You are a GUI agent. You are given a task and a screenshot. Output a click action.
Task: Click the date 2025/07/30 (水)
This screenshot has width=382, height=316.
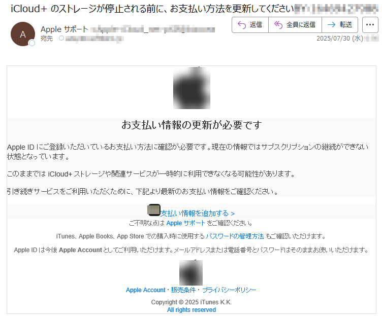pos(340,39)
